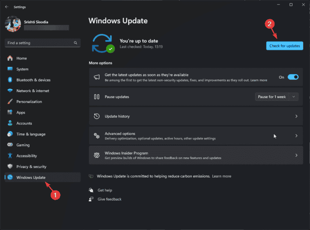Open Windows Insider Program chevron
310x230 pixels.
point(296,155)
